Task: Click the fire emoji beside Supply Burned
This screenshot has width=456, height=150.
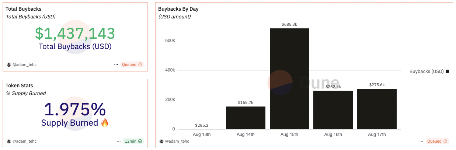Action: [105, 123]
